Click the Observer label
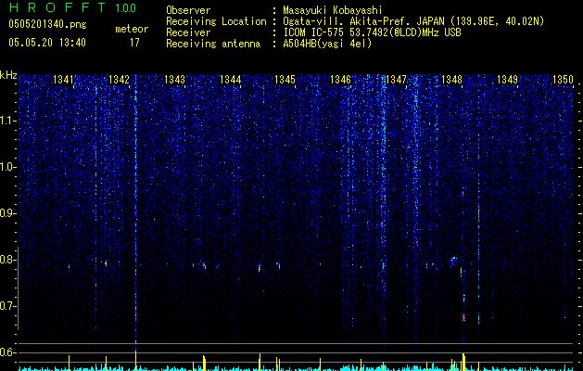Image resolution: width=583 pixels, height=371 pixels. (x=188, y=10)
